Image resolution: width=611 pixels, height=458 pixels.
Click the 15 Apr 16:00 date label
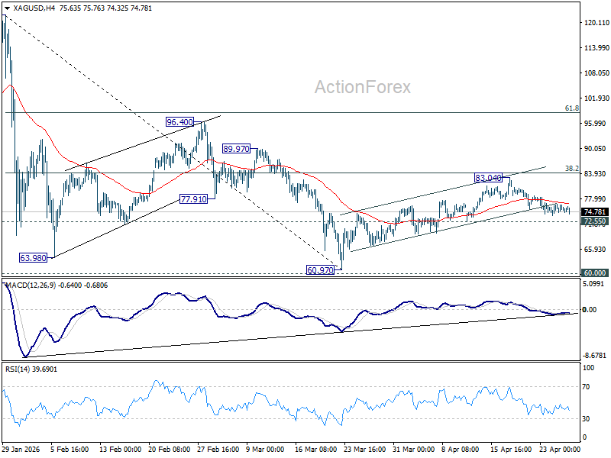[511, 449]
